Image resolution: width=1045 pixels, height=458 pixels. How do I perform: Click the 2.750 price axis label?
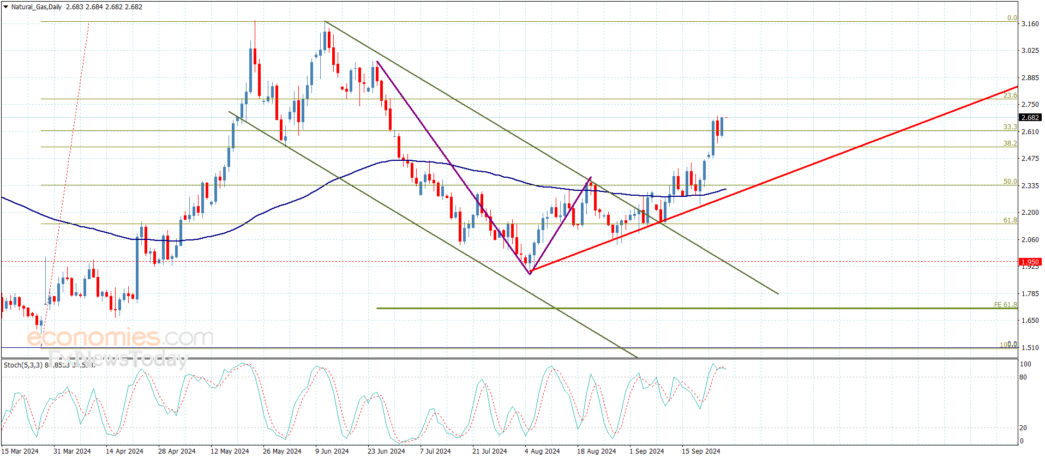(x=1030, y=105)
